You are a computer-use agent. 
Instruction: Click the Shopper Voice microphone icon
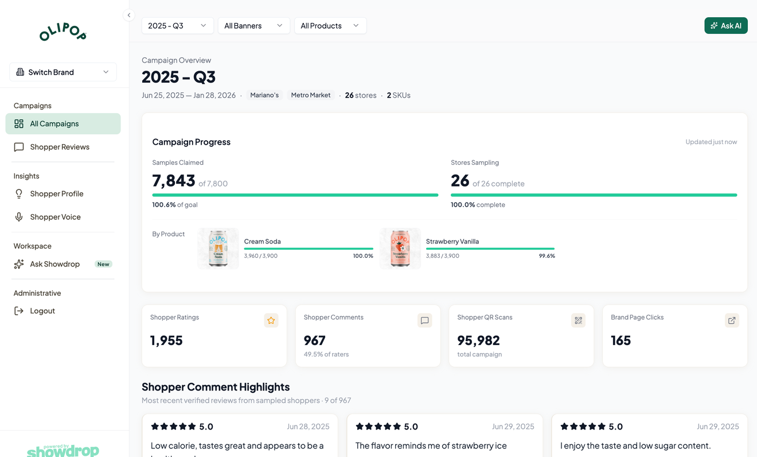(19, 217)
